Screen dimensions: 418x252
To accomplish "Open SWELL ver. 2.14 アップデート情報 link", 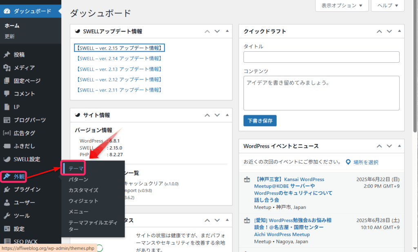I will 119,59.
